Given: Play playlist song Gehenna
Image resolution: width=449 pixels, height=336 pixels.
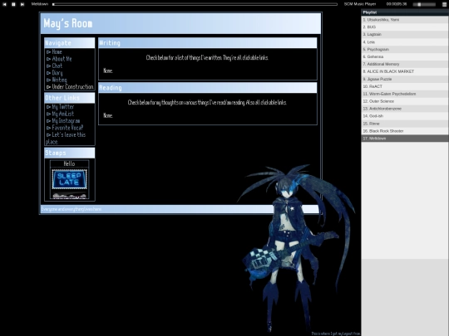Looking at the screenshot, I should tap(405, 56).
